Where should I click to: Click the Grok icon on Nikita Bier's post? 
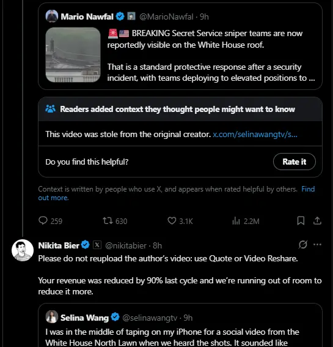click(302, 245)
